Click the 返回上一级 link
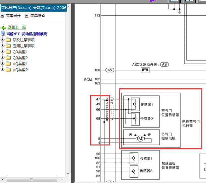206x183 pixels. 17,27
